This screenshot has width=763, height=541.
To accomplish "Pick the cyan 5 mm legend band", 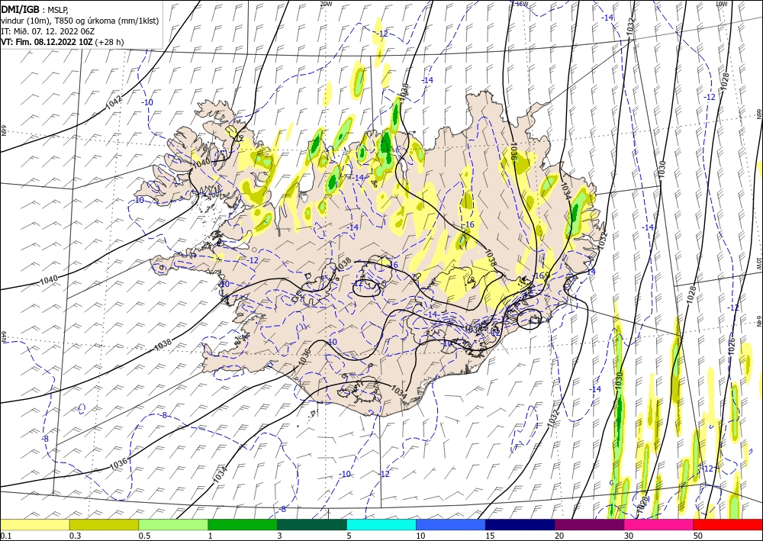I will click(x=381, y=524).
